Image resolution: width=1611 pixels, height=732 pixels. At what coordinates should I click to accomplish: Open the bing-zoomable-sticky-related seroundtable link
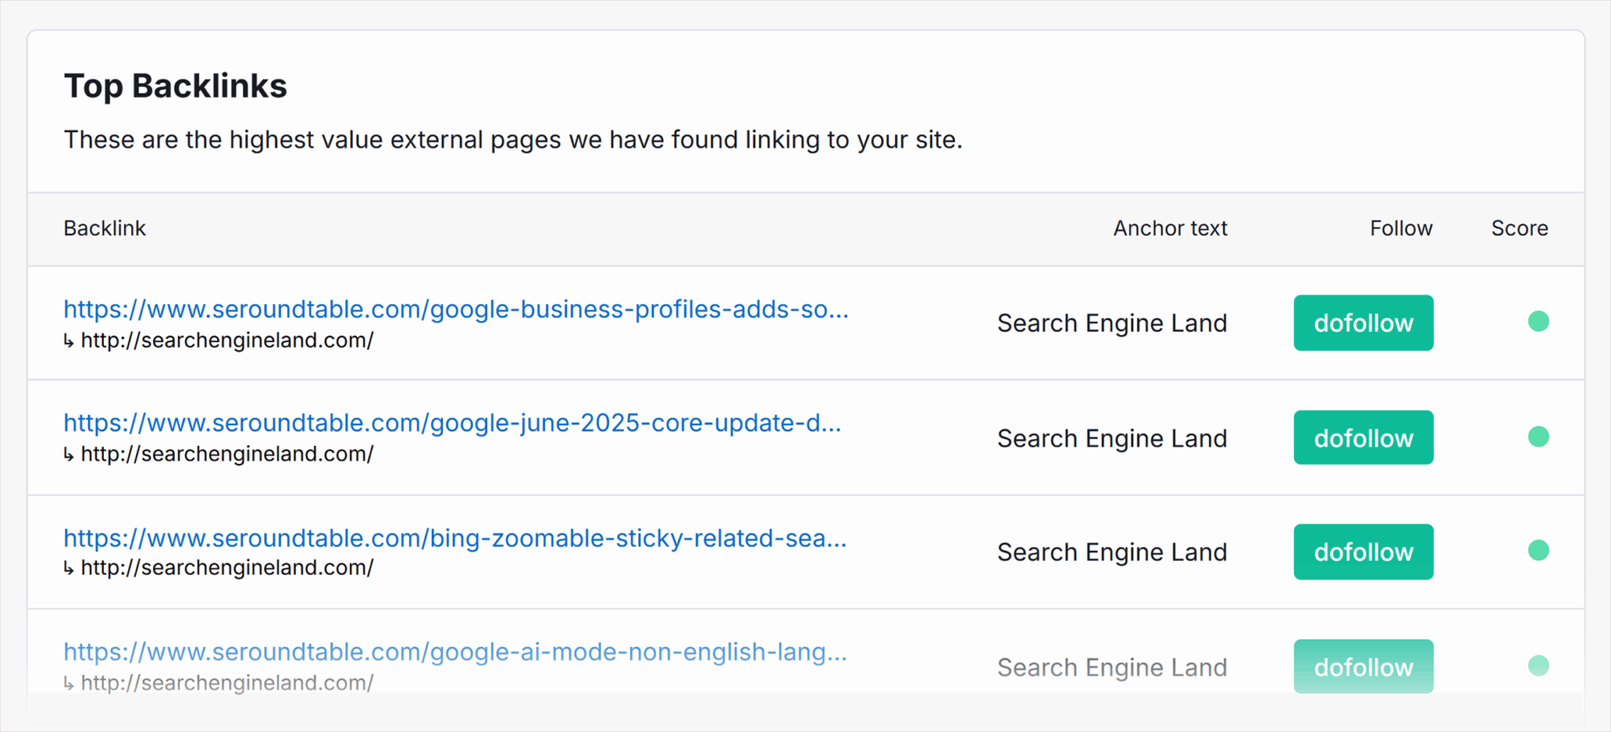(455, 539)
